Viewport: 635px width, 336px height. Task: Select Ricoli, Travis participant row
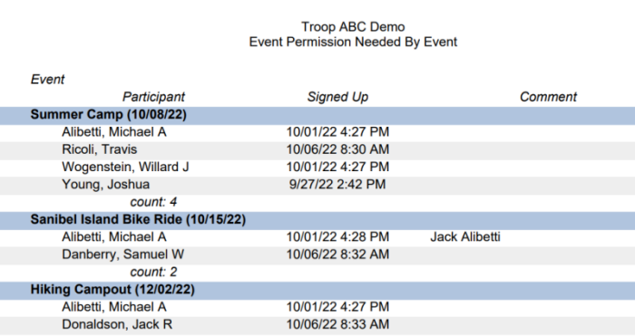317,149
